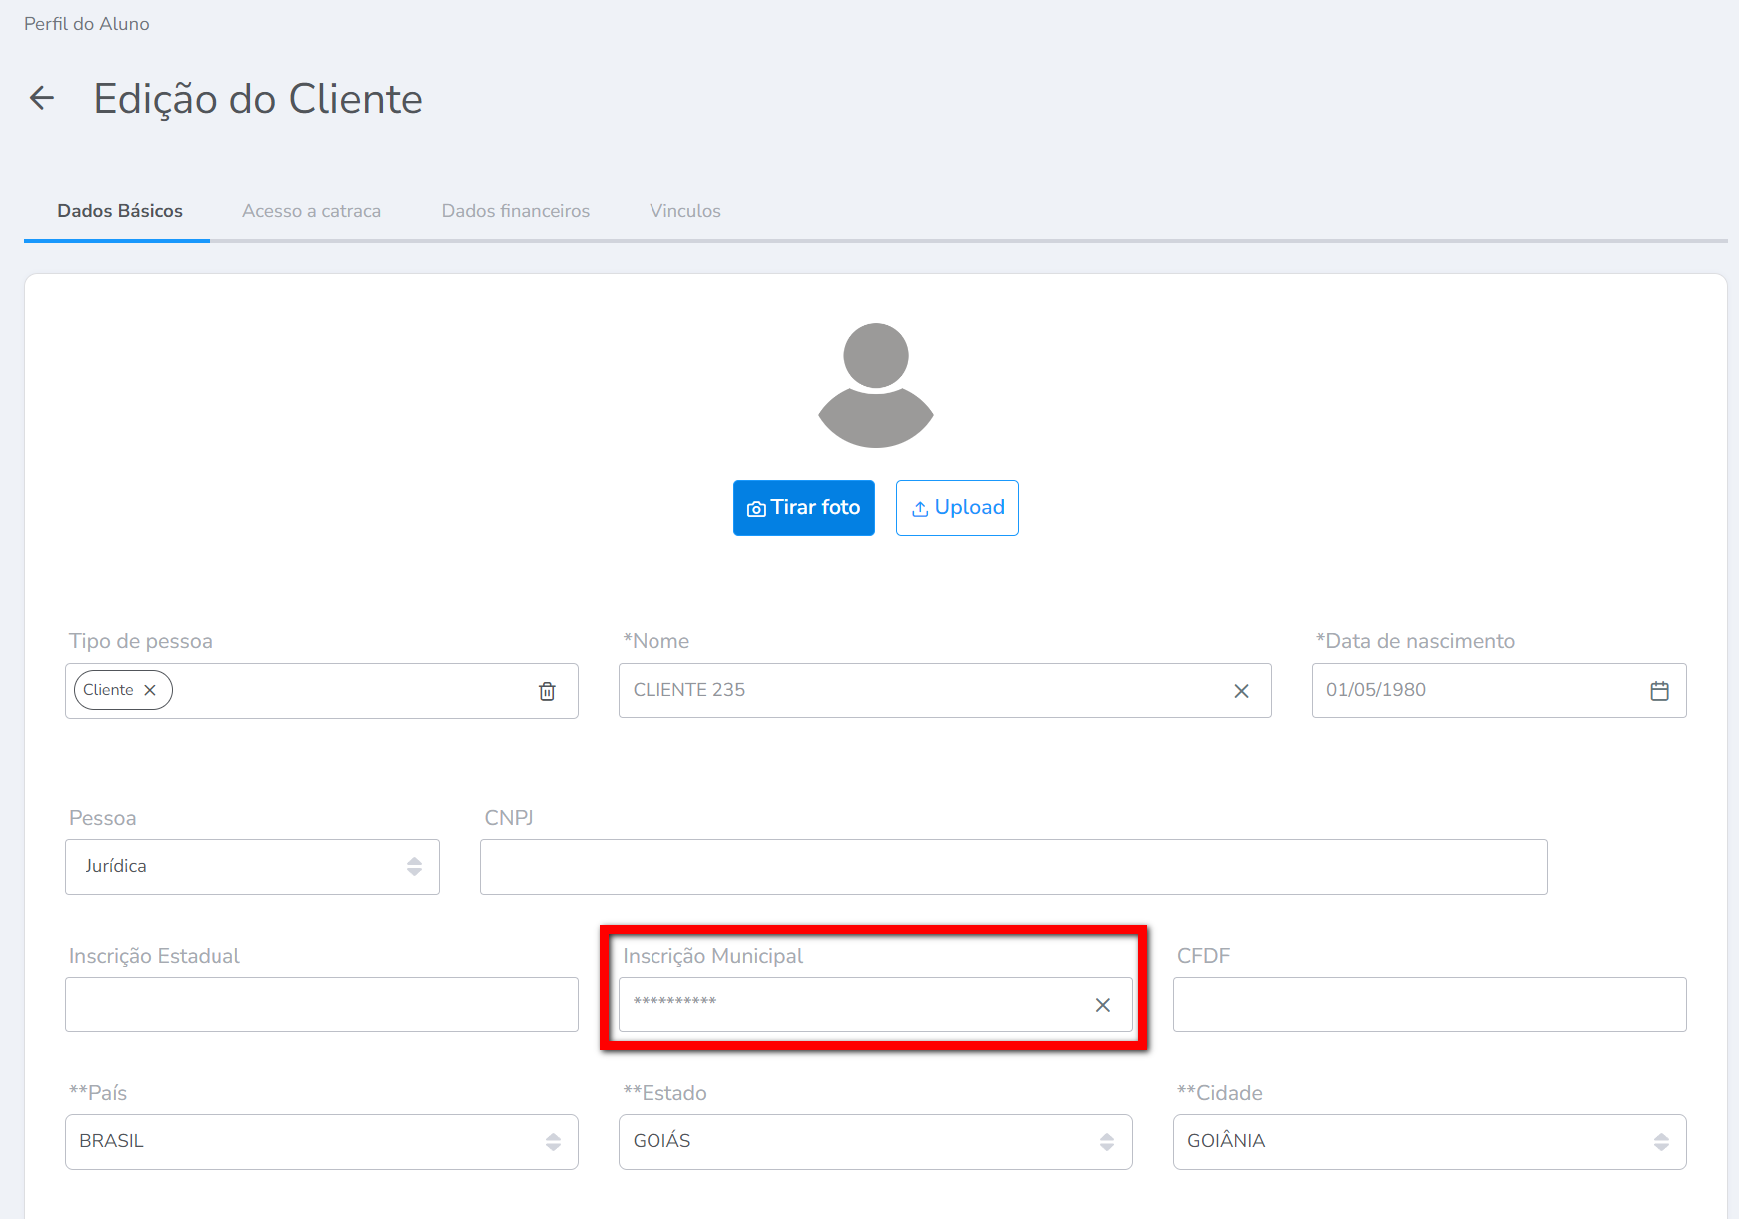
Task: Expand the Estado dropdown showing GOIÁS
Action: coord(875,1142)
